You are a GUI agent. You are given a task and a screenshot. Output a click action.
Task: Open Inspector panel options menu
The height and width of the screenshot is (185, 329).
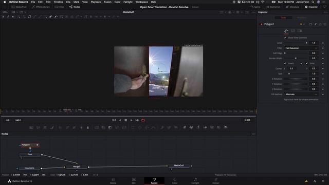[x=325, y=12]
